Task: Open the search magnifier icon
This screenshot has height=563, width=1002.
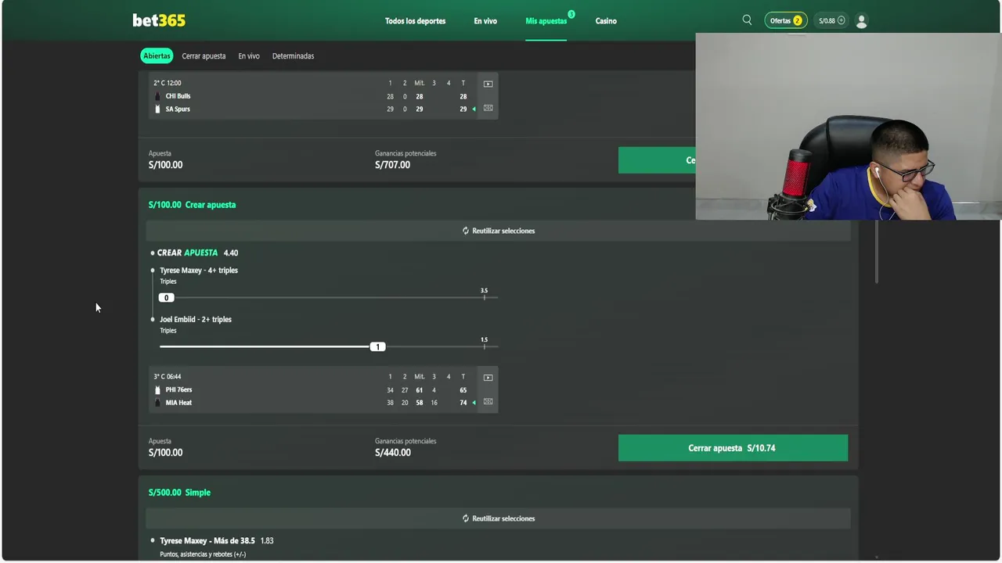Action: 747,20
